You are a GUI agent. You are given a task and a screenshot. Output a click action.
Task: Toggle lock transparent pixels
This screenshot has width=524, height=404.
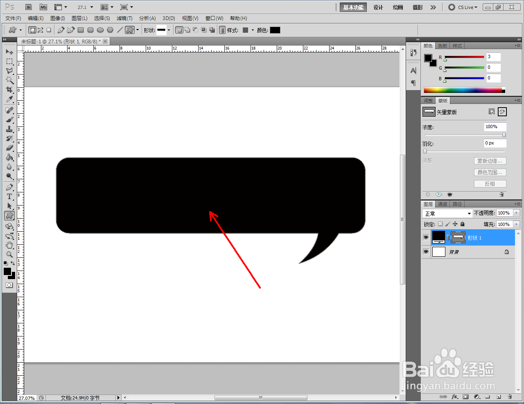(x=440, y=224)
